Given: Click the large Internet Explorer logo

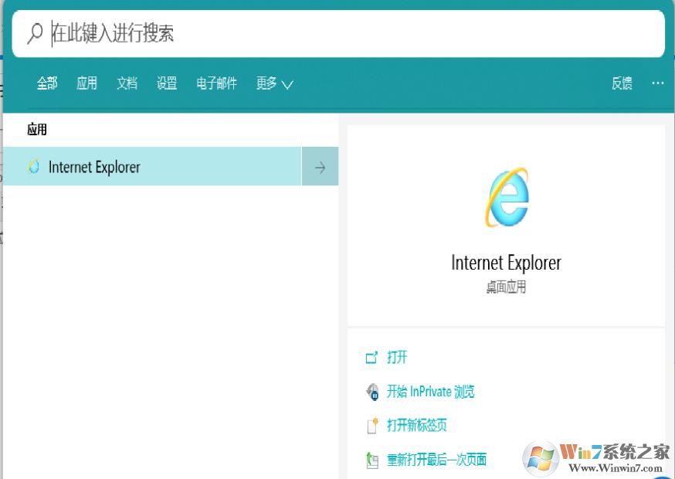Looking at the screenshot, I should point(507,198).
